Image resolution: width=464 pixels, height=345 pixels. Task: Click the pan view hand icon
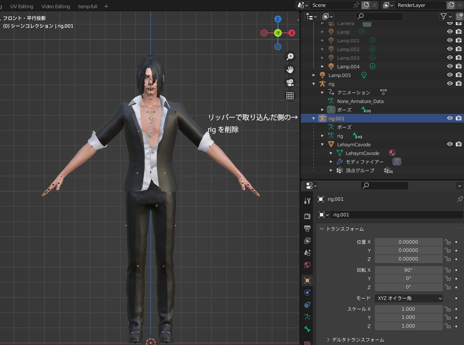[290, 70]
